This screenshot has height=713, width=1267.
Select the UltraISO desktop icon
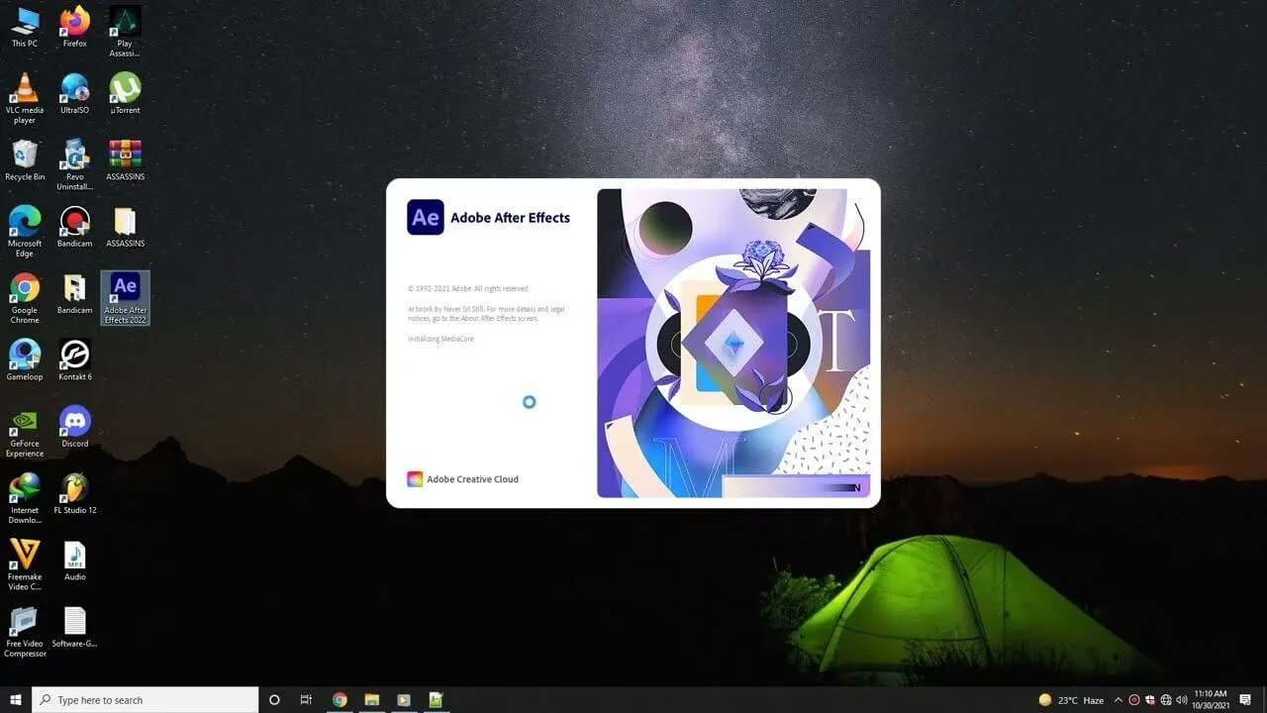tap(74, 93)
